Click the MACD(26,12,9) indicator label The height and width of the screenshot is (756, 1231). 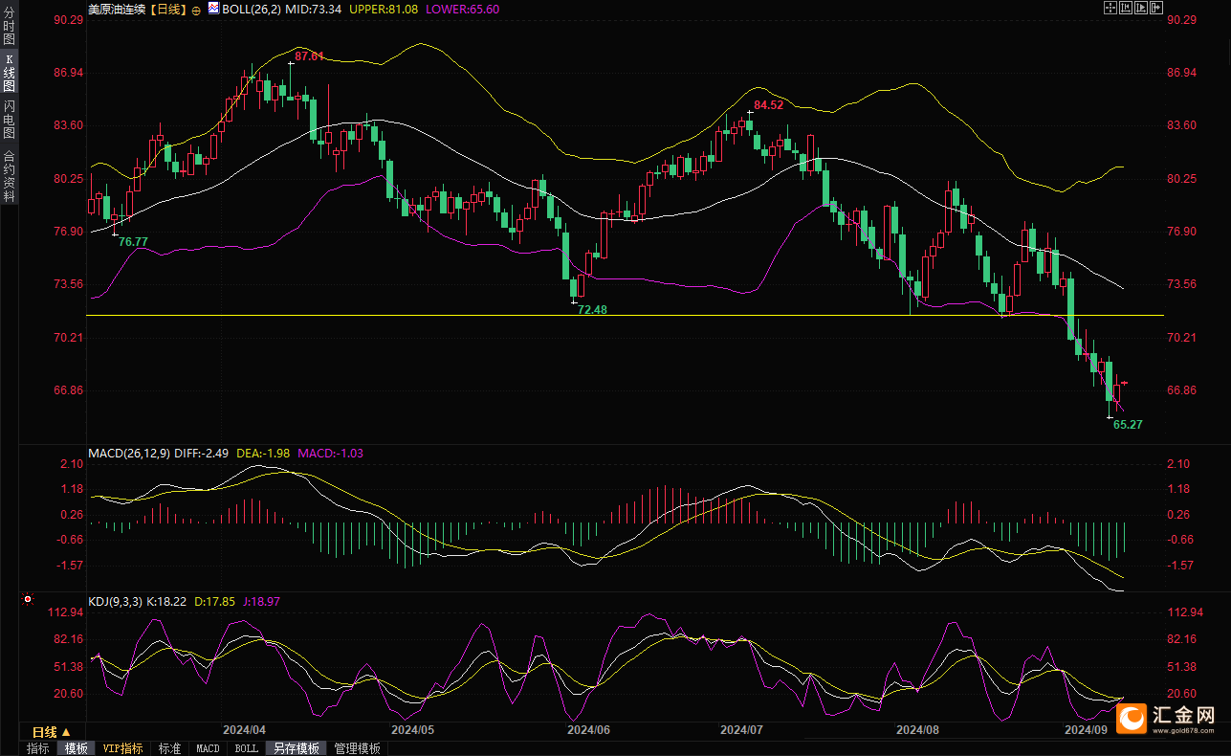coord(128,453)
